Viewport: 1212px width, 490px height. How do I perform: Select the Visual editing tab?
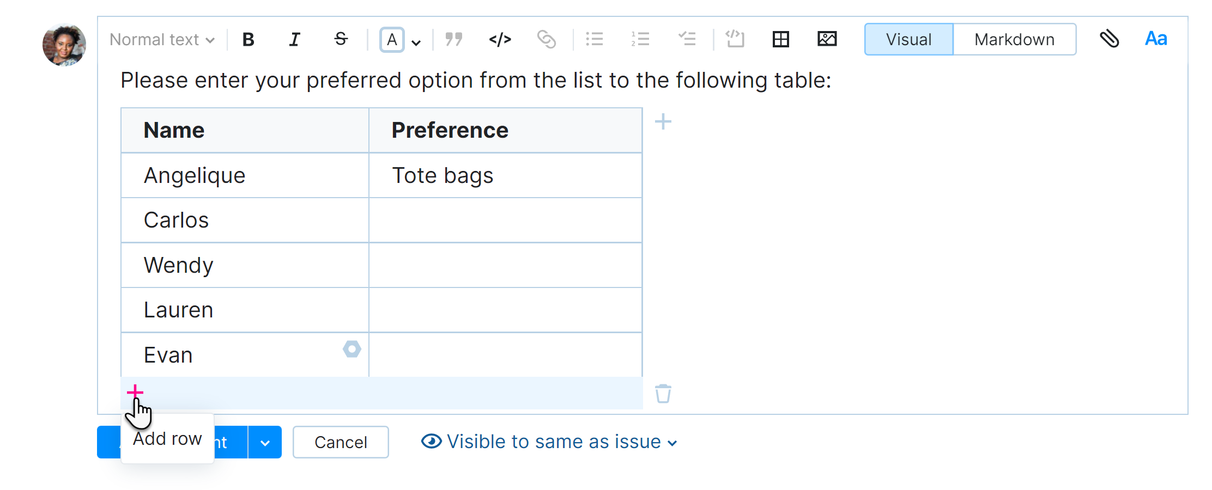[x=908, y=39]
